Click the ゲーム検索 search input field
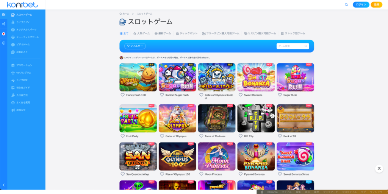The height and width of the screenshot is (194, 388). [290, 46]
